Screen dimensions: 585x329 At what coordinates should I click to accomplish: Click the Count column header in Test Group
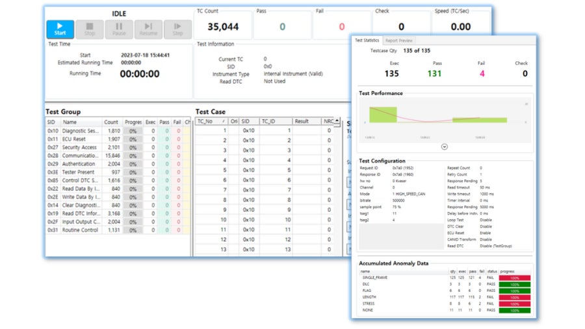[112, 122]
